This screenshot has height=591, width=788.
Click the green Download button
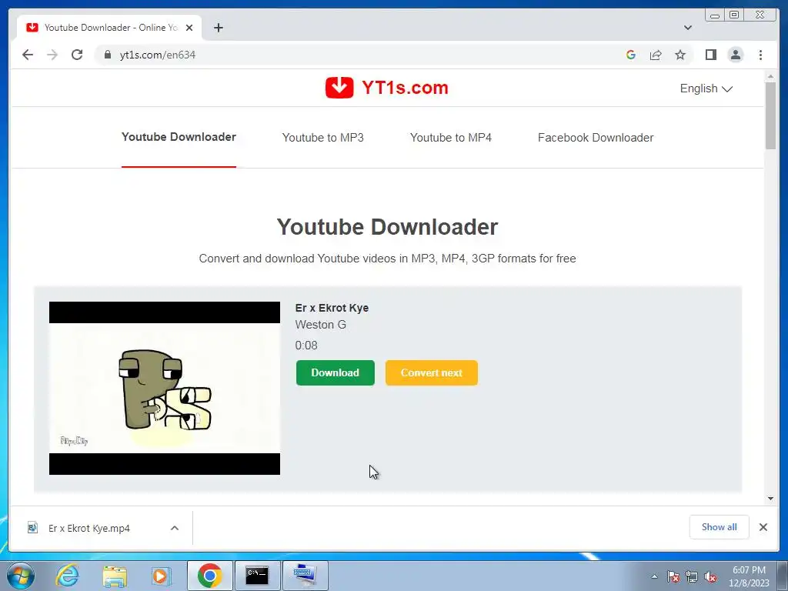point(336,373)
